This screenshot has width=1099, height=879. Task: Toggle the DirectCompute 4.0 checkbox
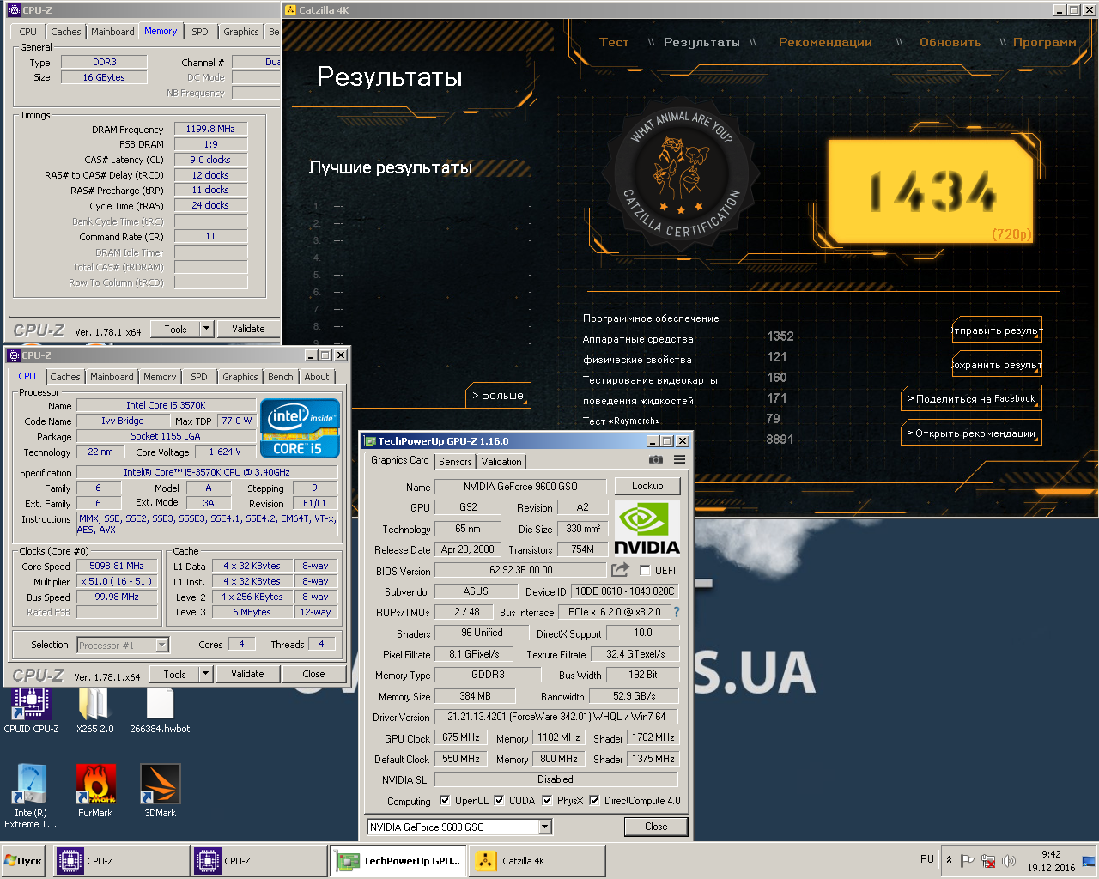click(x=594, y=800)
